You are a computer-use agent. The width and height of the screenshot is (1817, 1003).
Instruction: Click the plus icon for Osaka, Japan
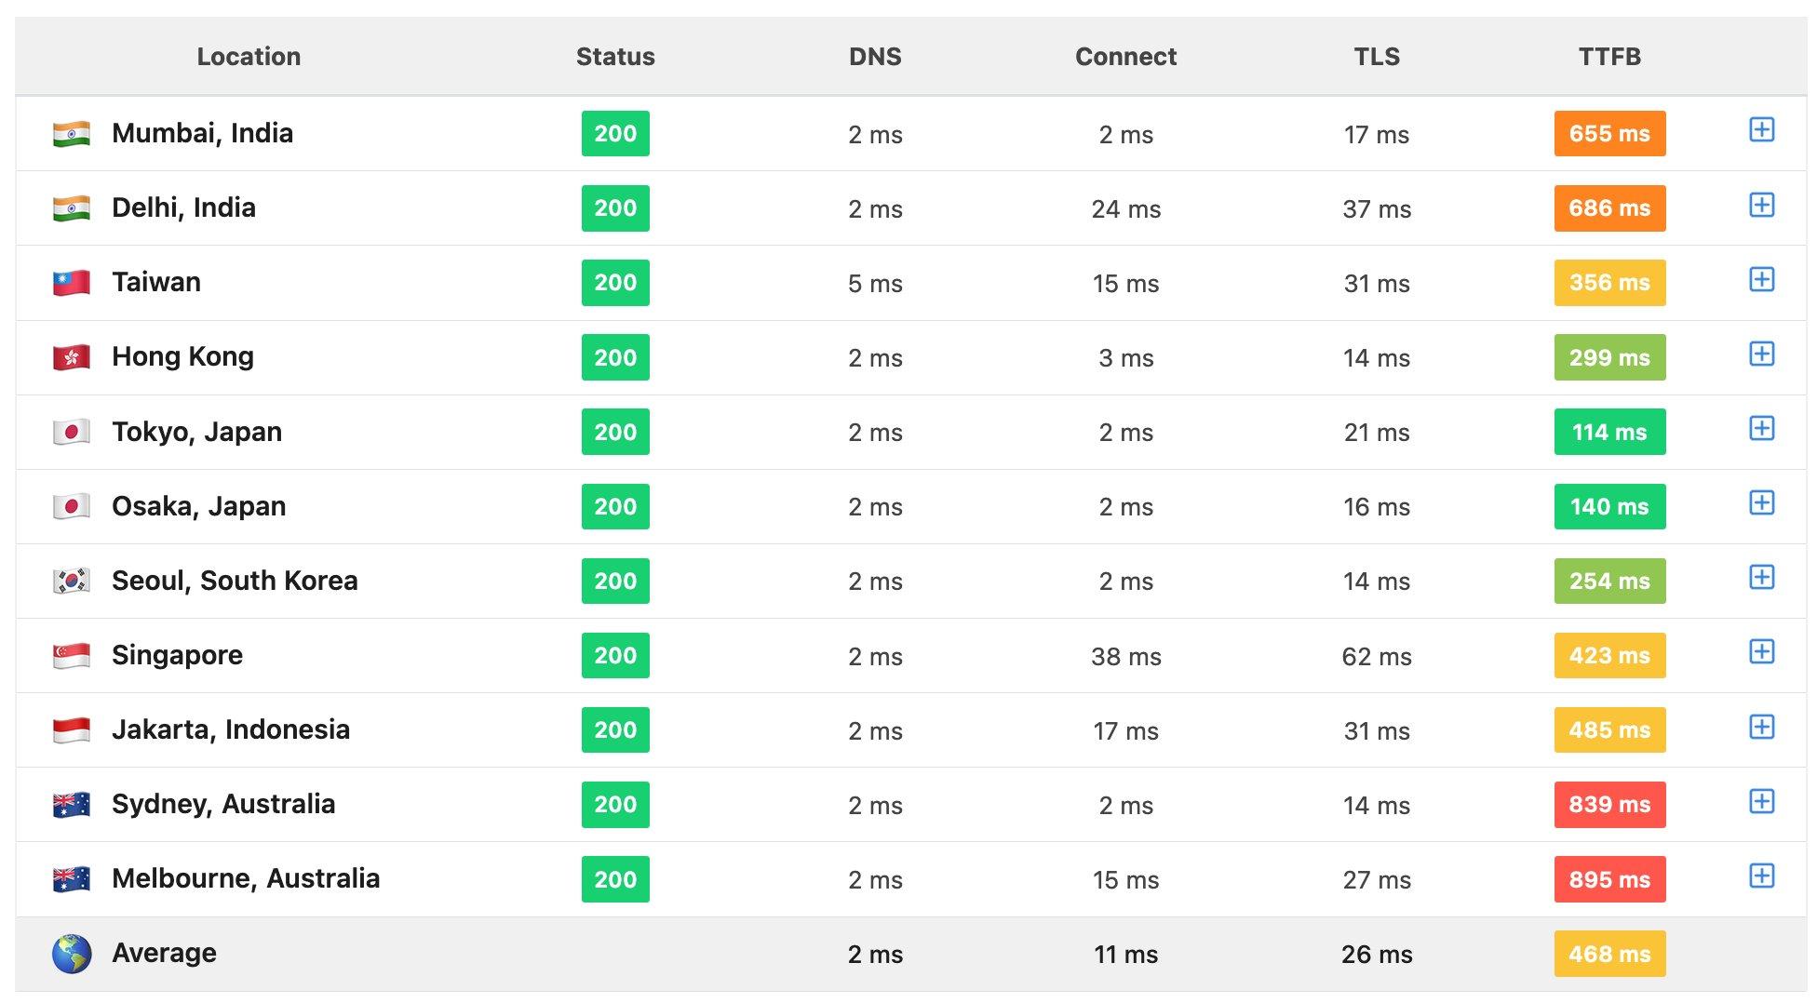1761,502
